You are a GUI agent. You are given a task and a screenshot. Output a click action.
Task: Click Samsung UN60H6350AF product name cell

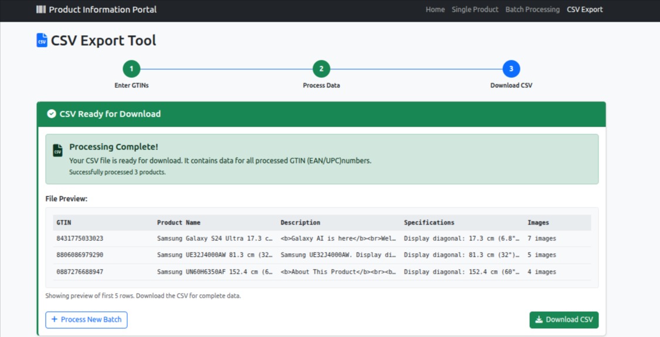[x=215, y=272]
